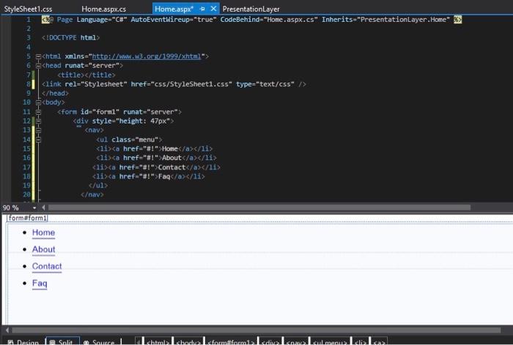513x345 pixels.
Task: Select the <form#form1> breadcrumb tag
Action: [231, 342]
